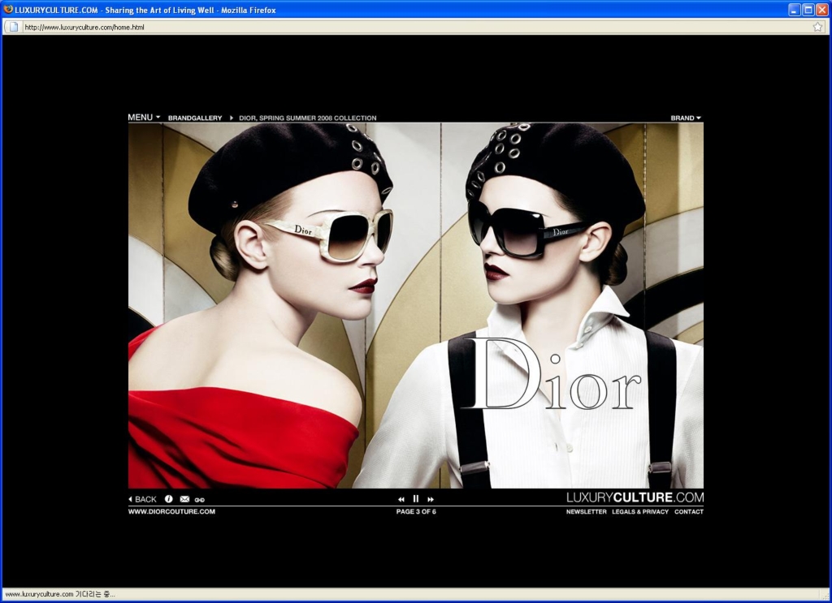832x603 pixels.
Task: Open the BRAND dropdown
Action: point(686,118)
